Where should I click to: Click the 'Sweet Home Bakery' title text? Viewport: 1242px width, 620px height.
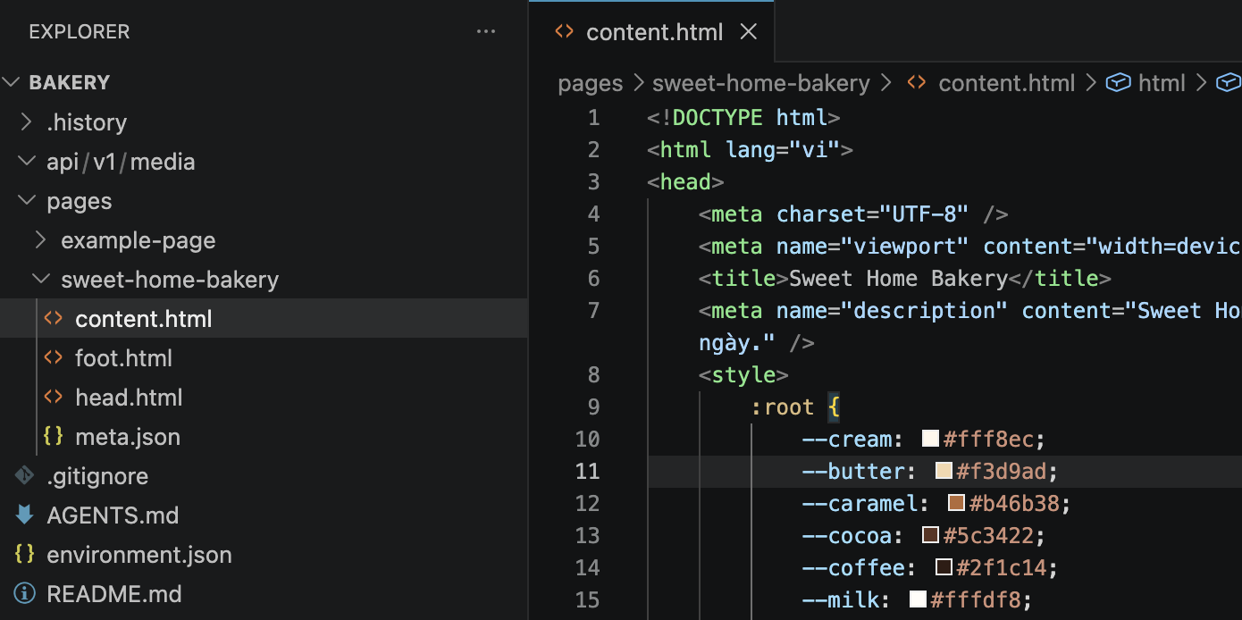pyautogui.click(x=898, y=279)
